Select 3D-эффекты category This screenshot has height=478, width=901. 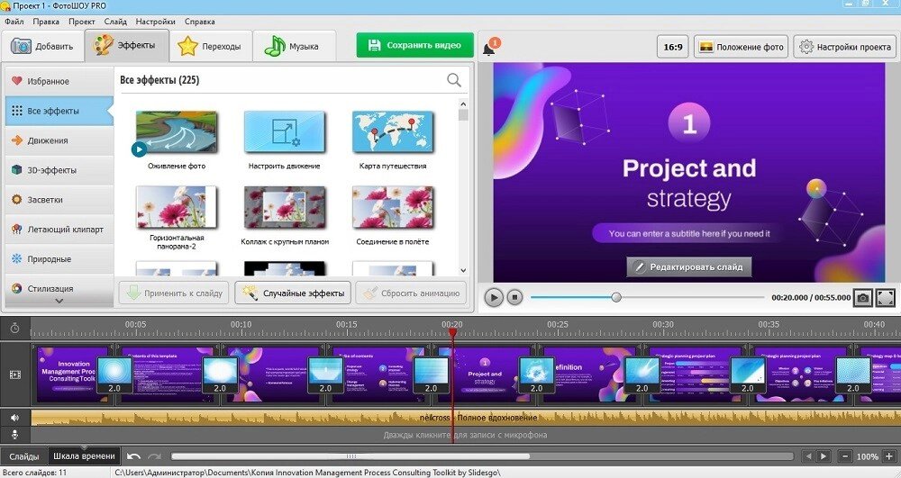coord(59,170)
